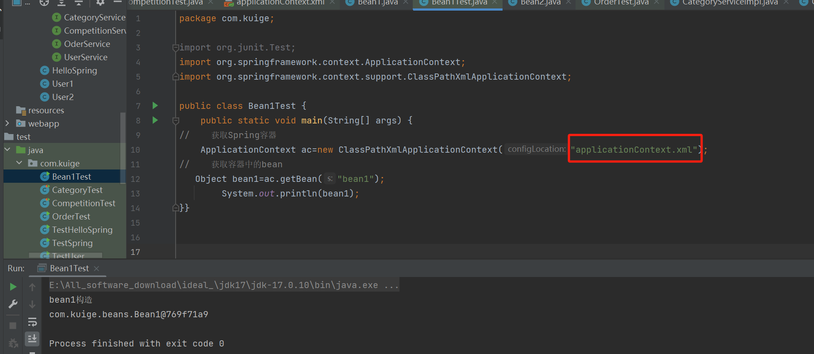Jump down the stack trace with down arrow
This screenshot has width=814, height=354.
pyautogui.click(x=32, y=304)
